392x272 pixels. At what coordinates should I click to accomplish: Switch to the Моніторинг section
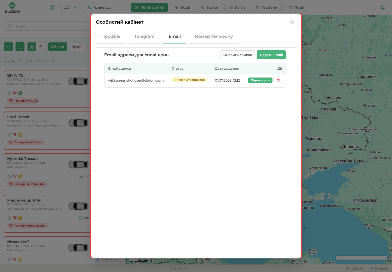pyautogui.click(x=149, y=8)
